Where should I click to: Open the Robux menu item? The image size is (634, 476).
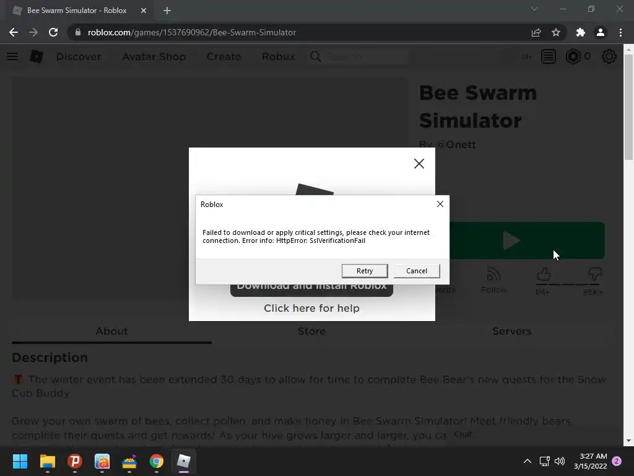coord(278,56)
